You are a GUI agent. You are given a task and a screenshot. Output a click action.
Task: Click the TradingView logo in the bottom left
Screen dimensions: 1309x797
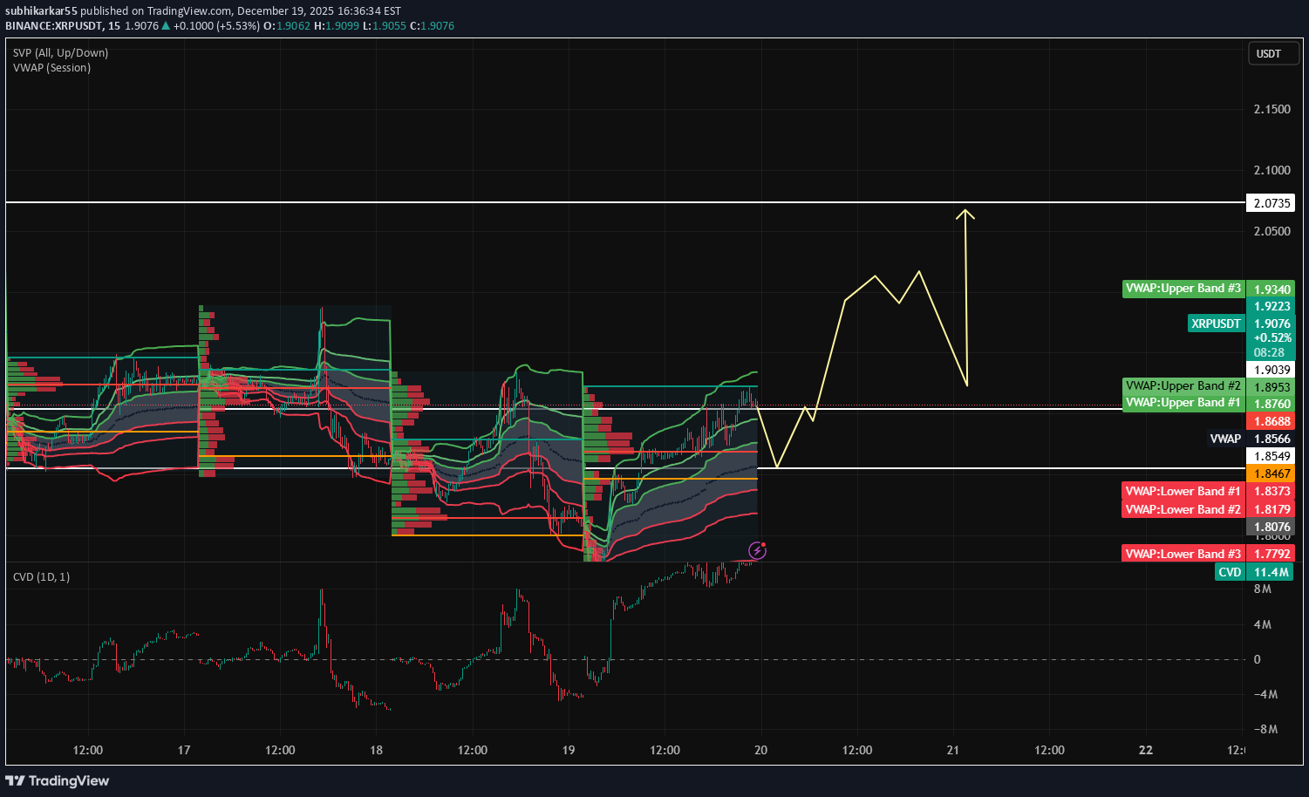tap(58, 780)
